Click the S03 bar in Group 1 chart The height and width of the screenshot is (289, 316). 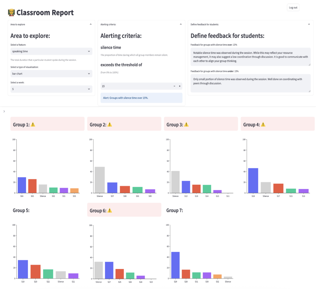pos(33,186)
